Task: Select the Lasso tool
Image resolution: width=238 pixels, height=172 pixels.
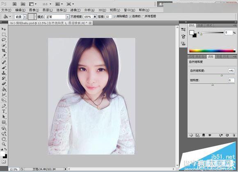Action: [4, 40]
